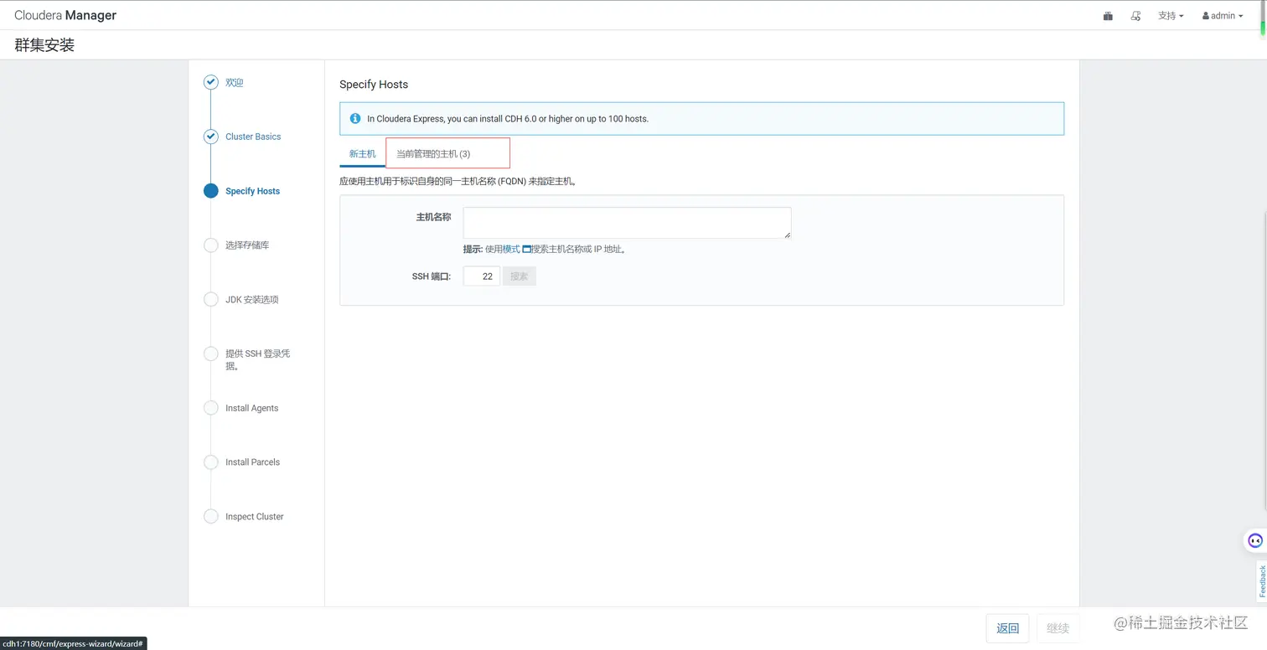Screen dimensions: 1267x650
Task: Go to the 欢迎 wizard step
Action: pyautogui.click(x=234, y=83)
